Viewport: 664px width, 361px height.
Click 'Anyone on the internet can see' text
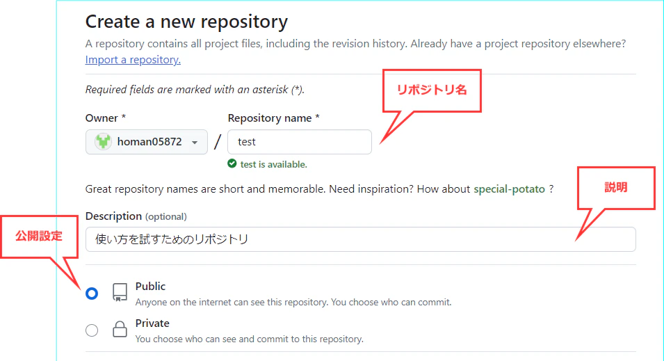[293, 302]
